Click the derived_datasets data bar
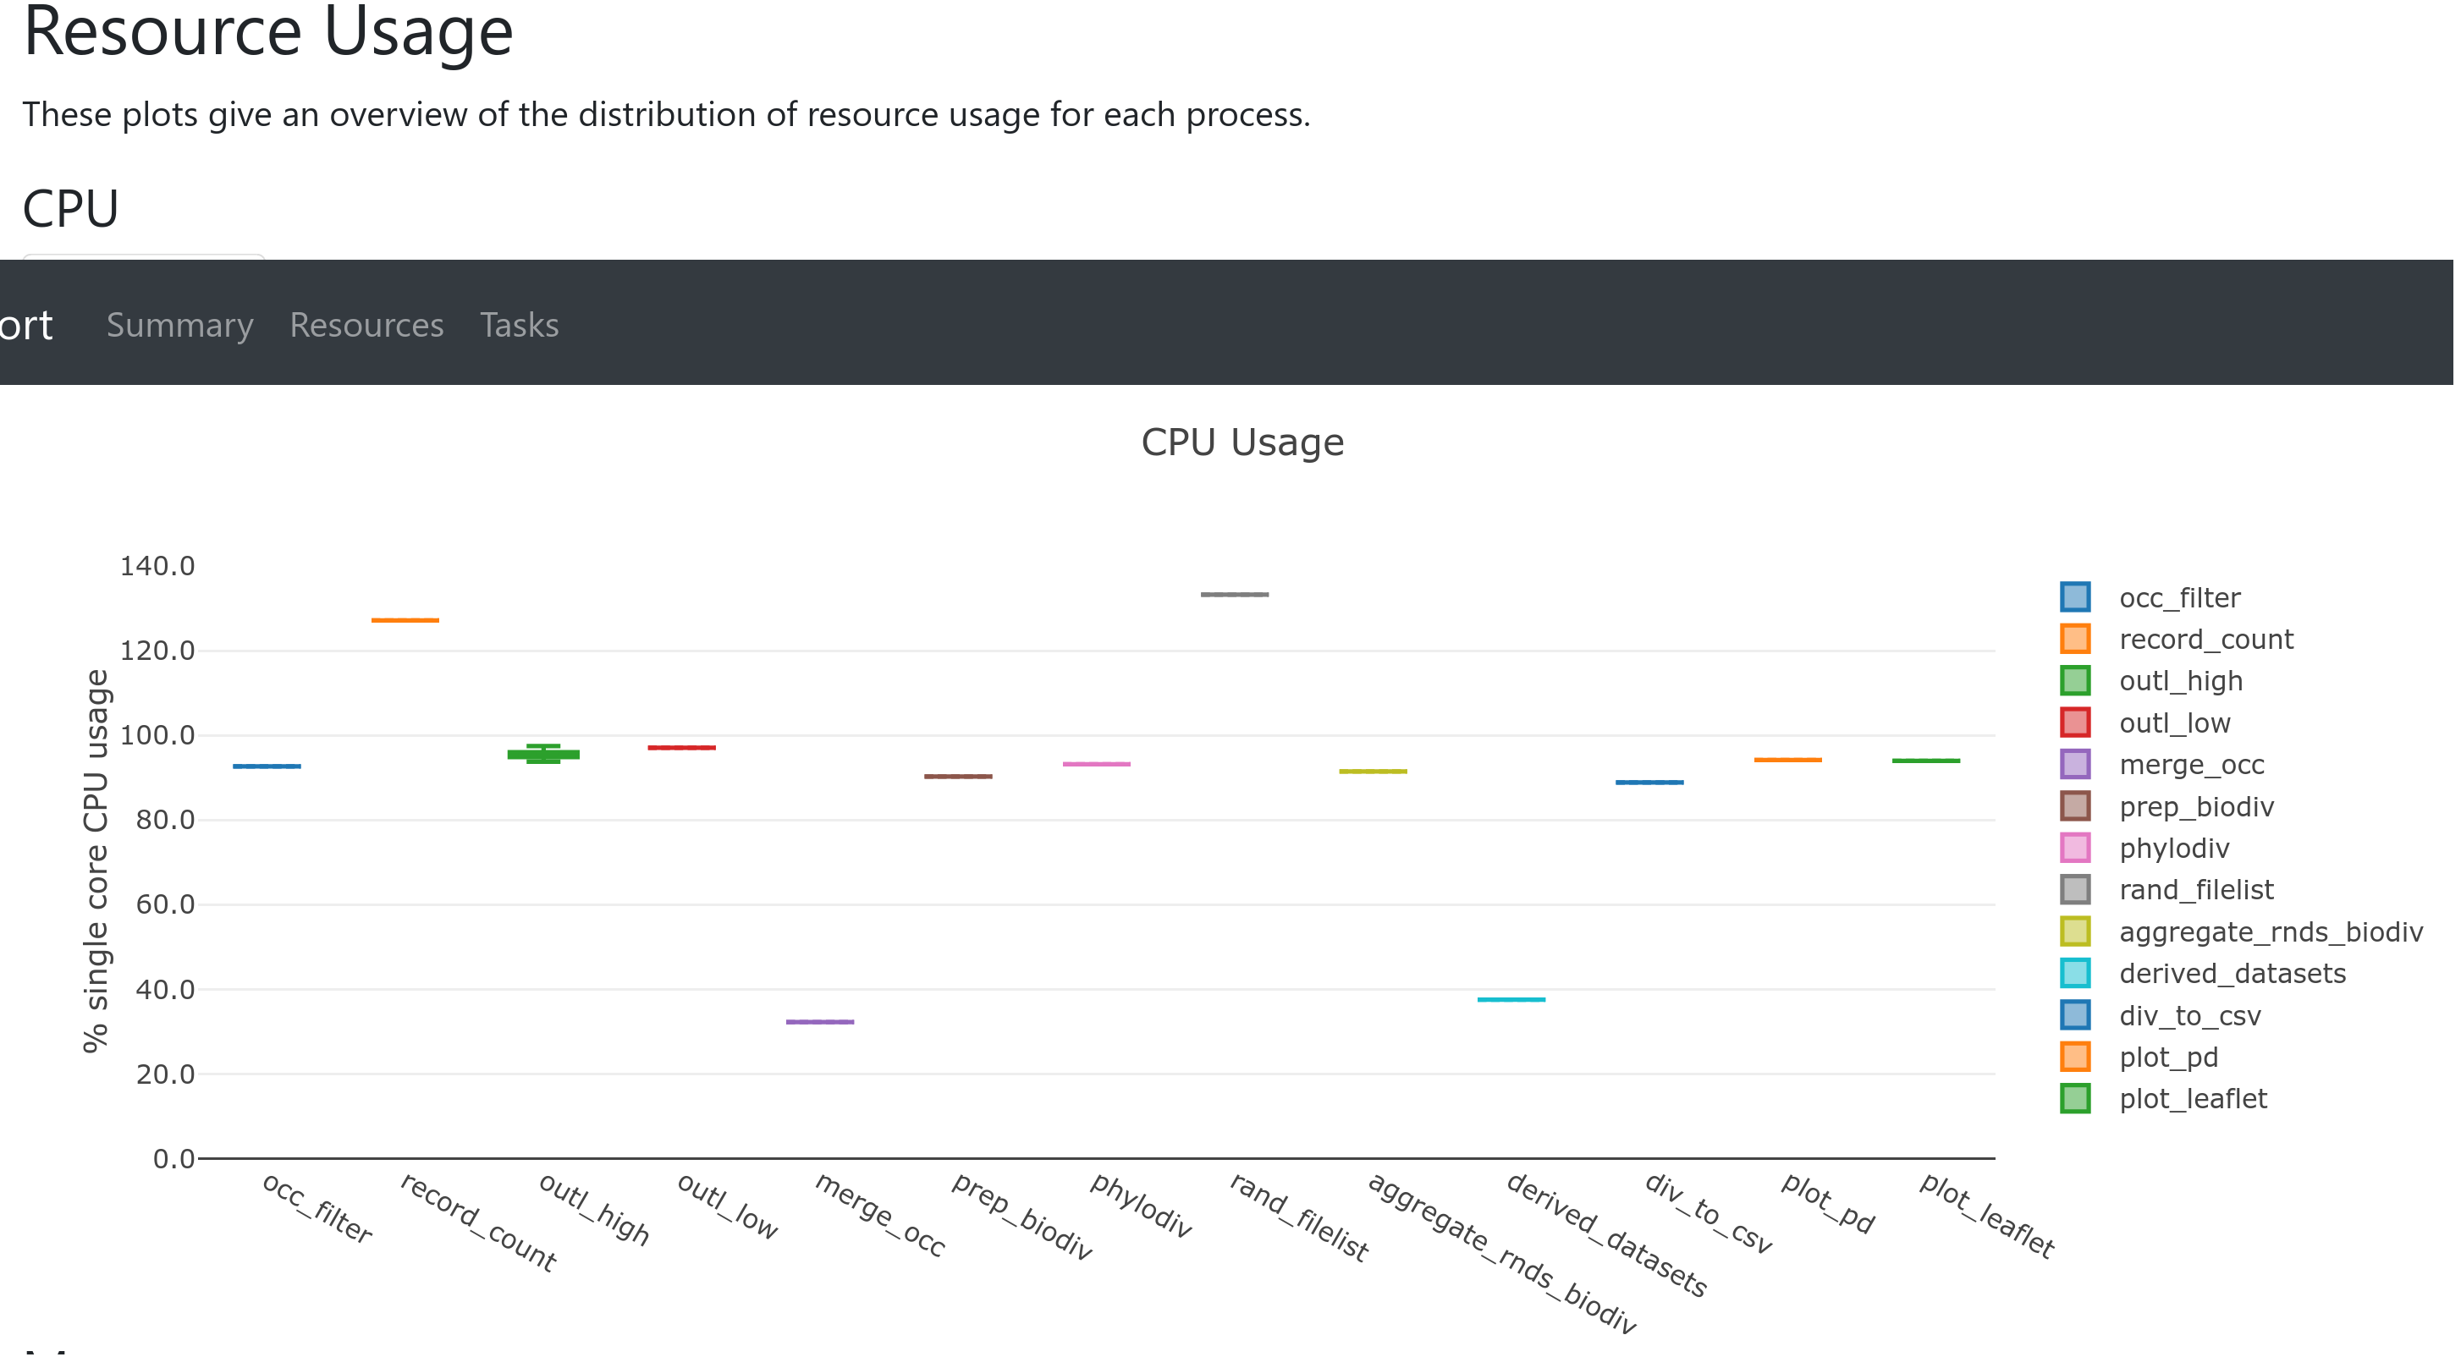Viewport: 2461px width, 1357px height. coord(1512,999)
